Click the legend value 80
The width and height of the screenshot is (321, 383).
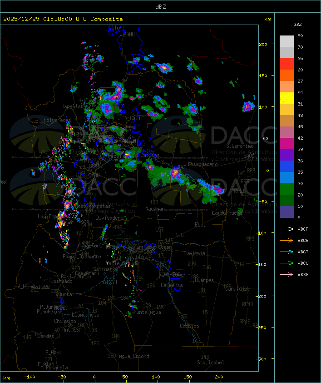(300, 35)
